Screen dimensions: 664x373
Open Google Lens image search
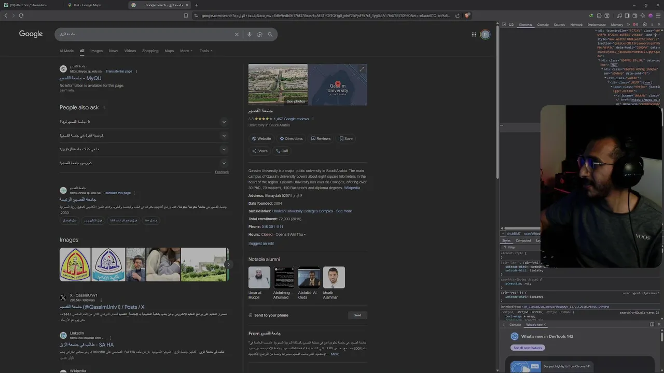point(260,34)
